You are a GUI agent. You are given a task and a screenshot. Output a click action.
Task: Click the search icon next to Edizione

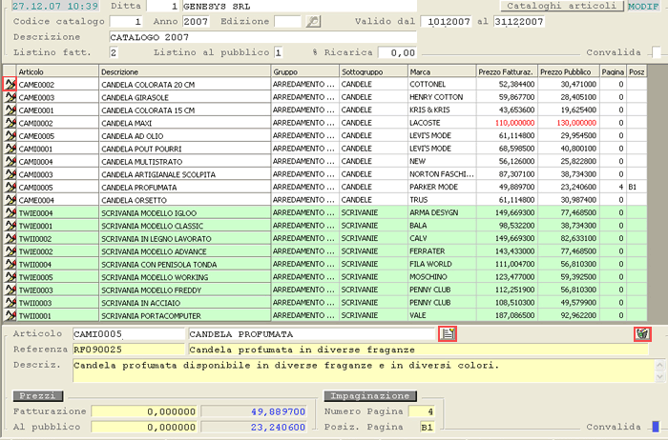(313, 21)
